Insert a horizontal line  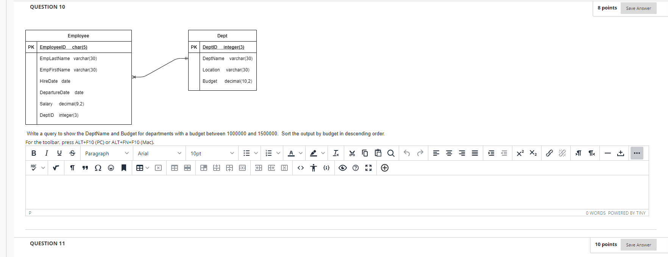(608, 153)
